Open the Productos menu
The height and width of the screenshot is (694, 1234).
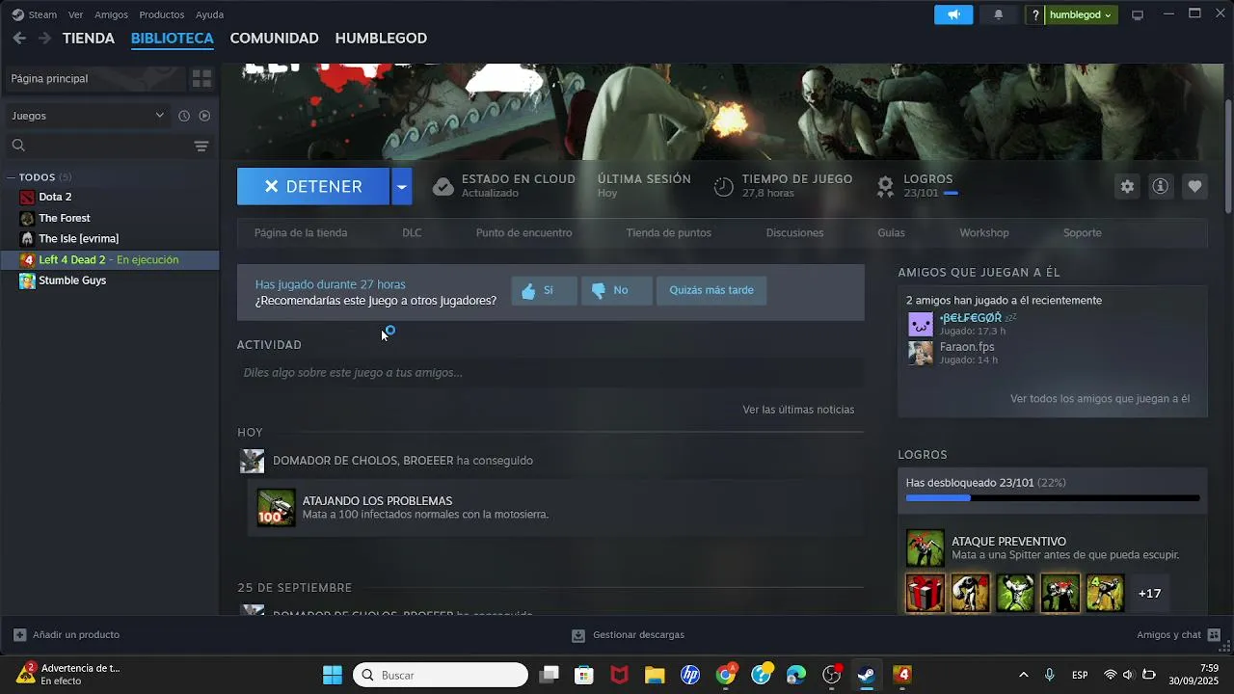[x=162, y=14]
